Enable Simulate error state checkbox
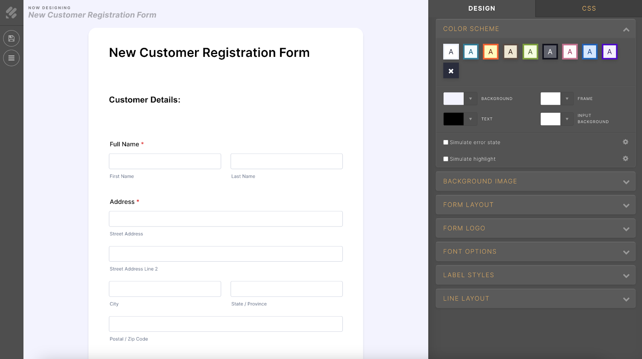Image resolution: width=642 pixels, height=359 pixels. click(446, 142)
